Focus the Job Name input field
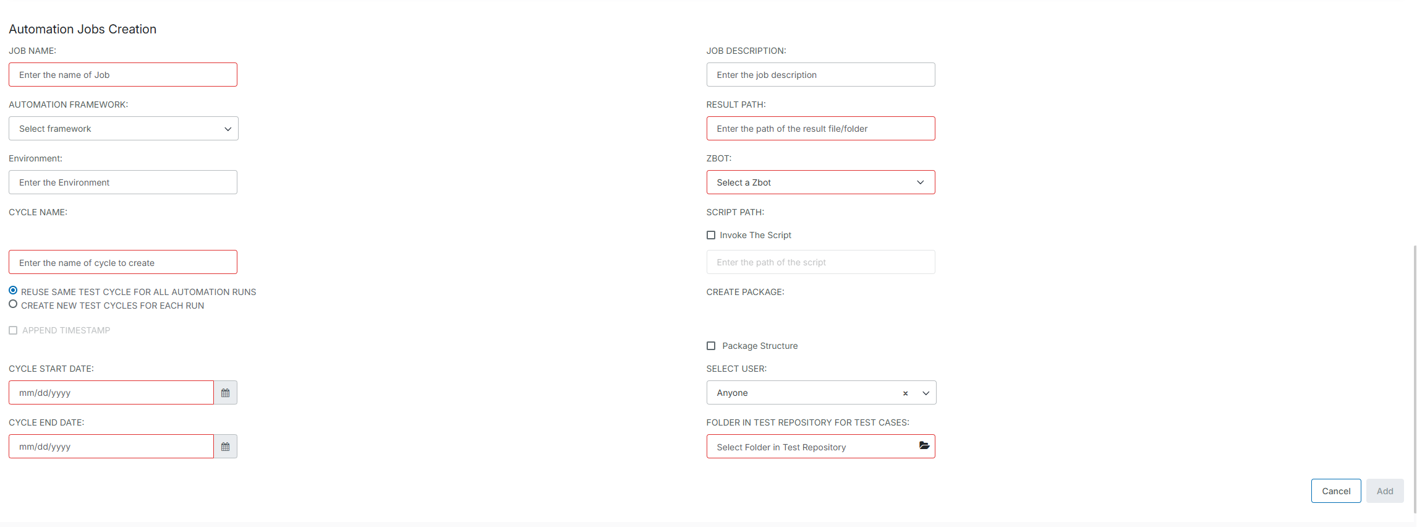This screenshot has width=1417, height=527. pos(123,75)
